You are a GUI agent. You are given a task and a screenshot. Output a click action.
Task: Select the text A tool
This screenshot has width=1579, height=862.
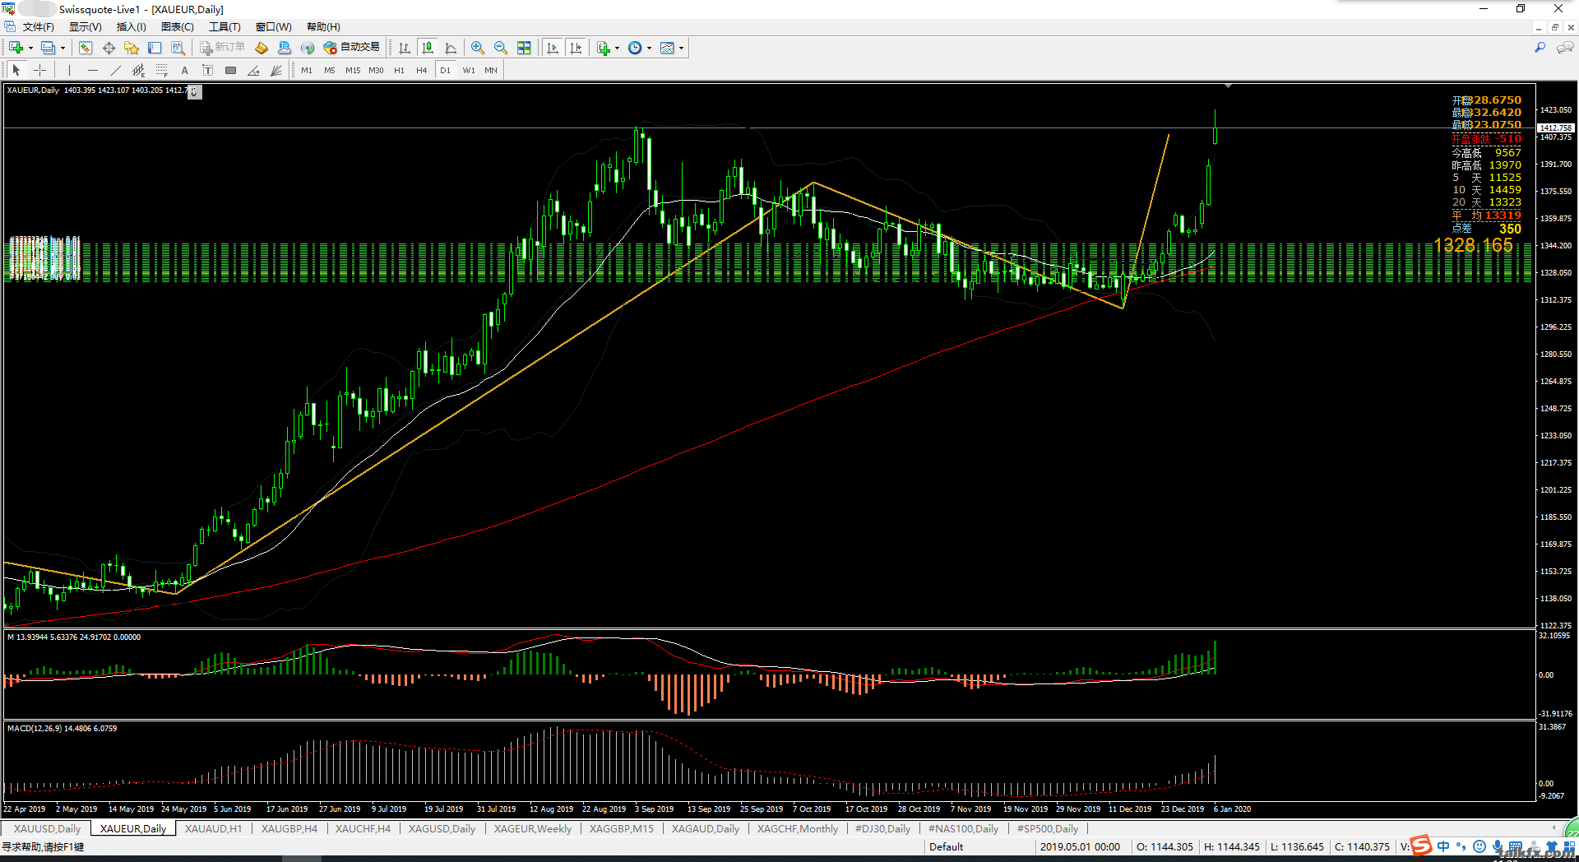tap(184, 70)
